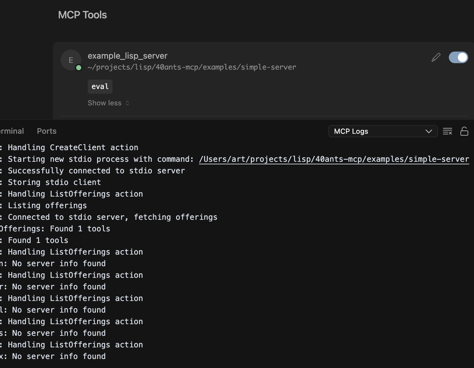
Task: Click the 'Handling CreateClient action' log line
Action: (73, 148)
